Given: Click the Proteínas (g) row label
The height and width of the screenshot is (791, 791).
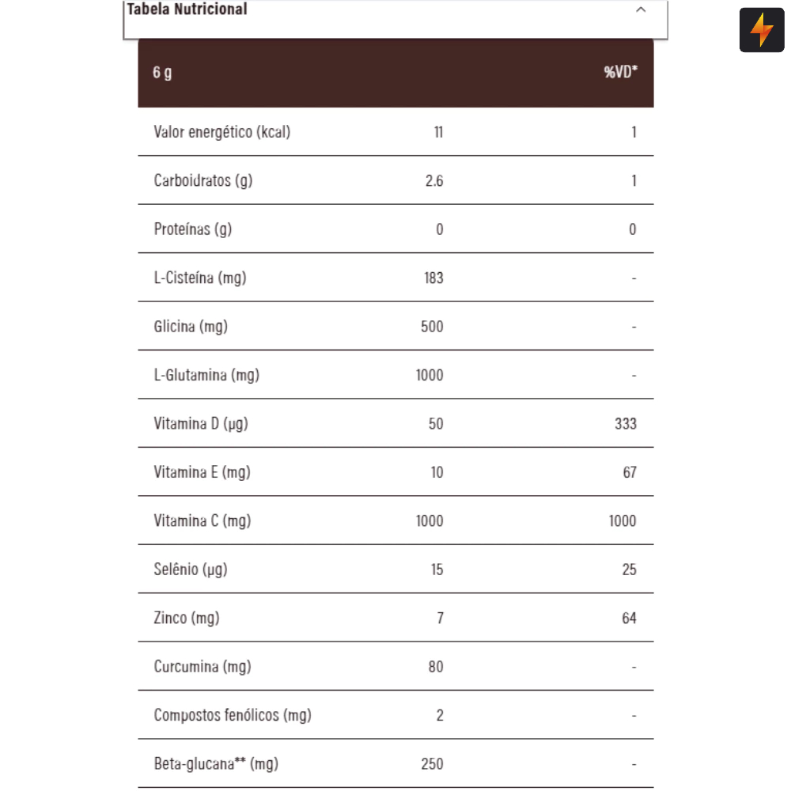Looking at the screenshot, I should coord(193,229).
